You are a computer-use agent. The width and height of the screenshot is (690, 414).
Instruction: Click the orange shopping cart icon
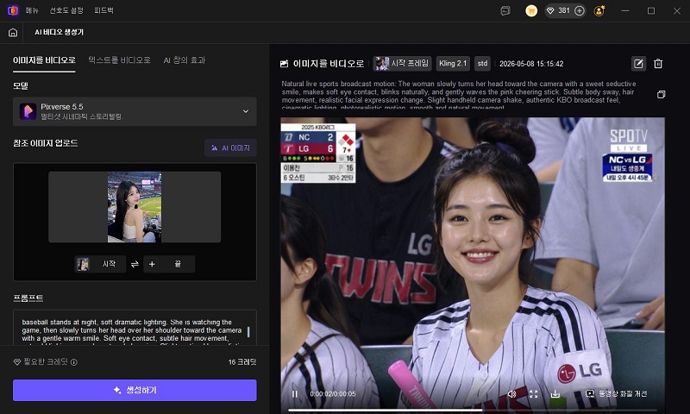(531, 11)
